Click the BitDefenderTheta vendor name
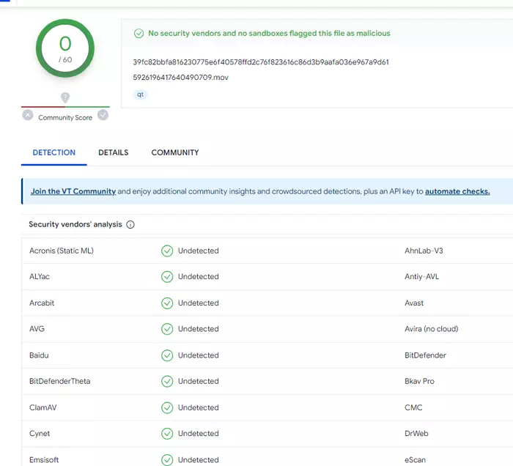 (59, 381)
